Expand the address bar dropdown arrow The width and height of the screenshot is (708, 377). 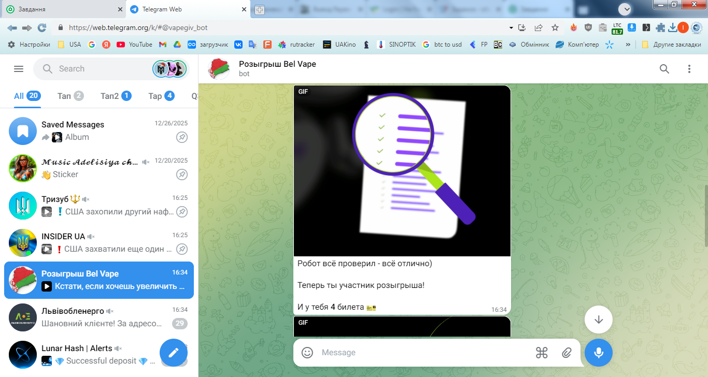[x=511, y=27]
